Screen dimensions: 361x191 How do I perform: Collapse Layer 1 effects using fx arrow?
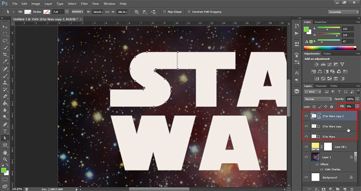(356, 157)
